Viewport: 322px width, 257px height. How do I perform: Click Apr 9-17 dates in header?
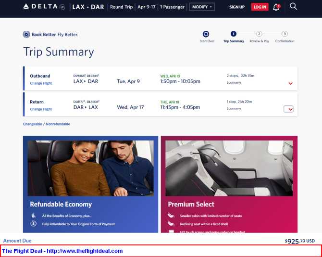pyautogui.click(x=147, y=7)
